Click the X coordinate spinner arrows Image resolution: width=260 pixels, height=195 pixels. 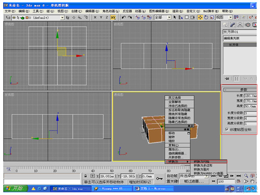point(115,176)
